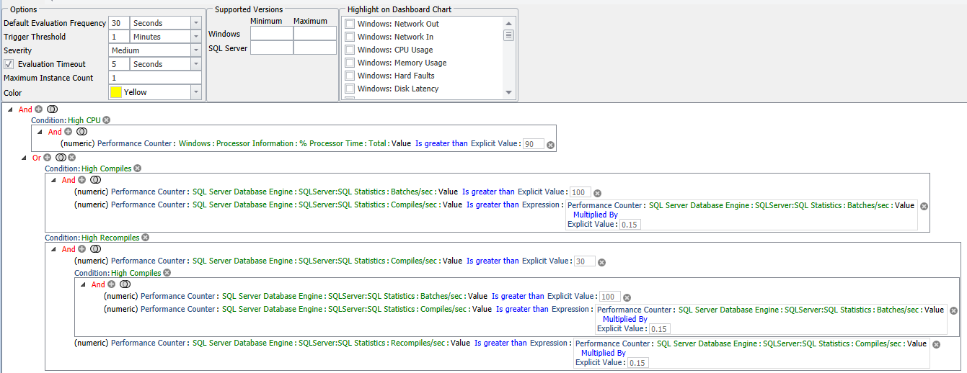Edit Maximum Instance Count field
This screenshot has width=967, height=373.
[155, 78]
